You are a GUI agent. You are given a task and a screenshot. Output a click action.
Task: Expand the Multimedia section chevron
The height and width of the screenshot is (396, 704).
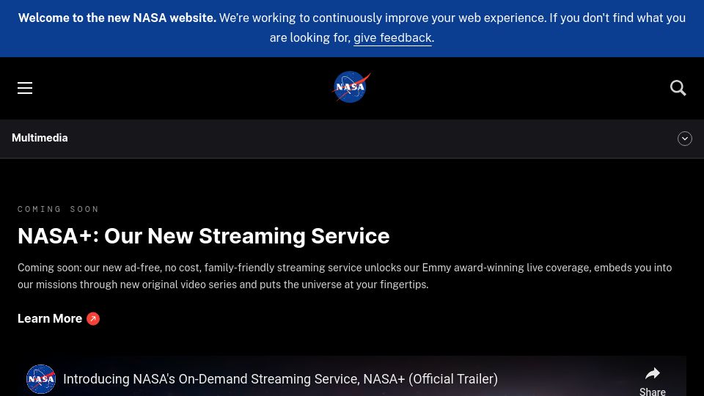[684, 139]
